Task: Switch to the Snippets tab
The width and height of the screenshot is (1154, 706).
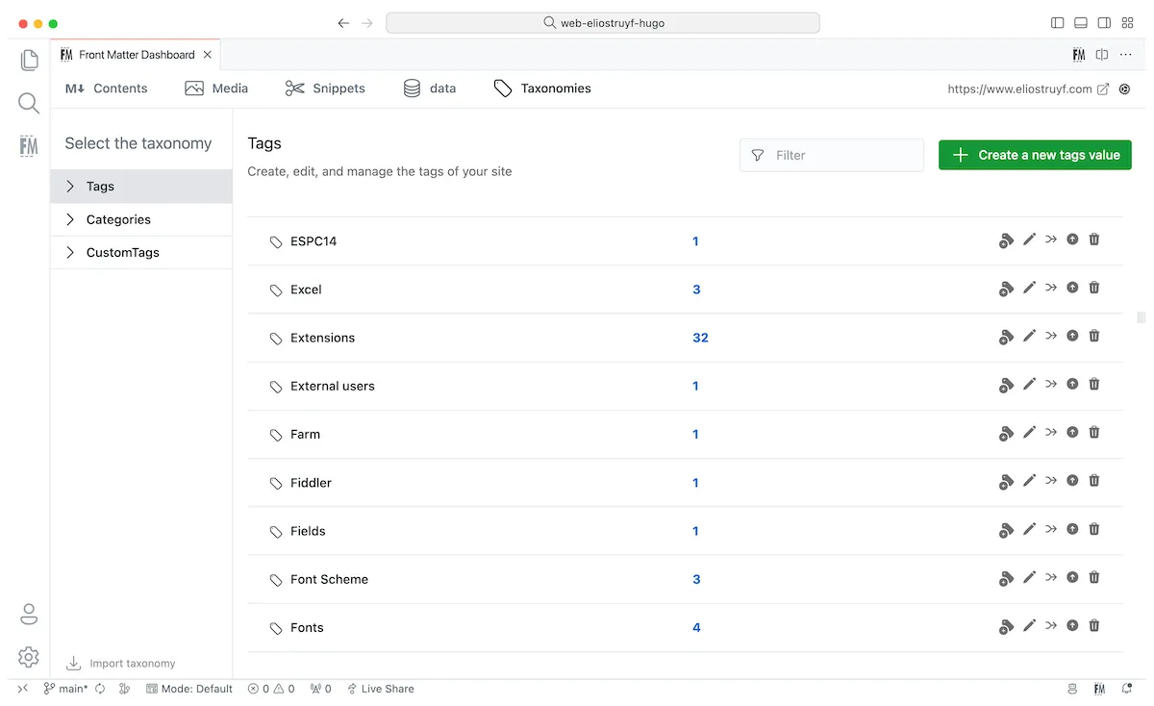Action: 325,88
